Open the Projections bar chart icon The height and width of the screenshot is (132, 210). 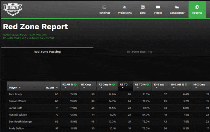point(125,7)
